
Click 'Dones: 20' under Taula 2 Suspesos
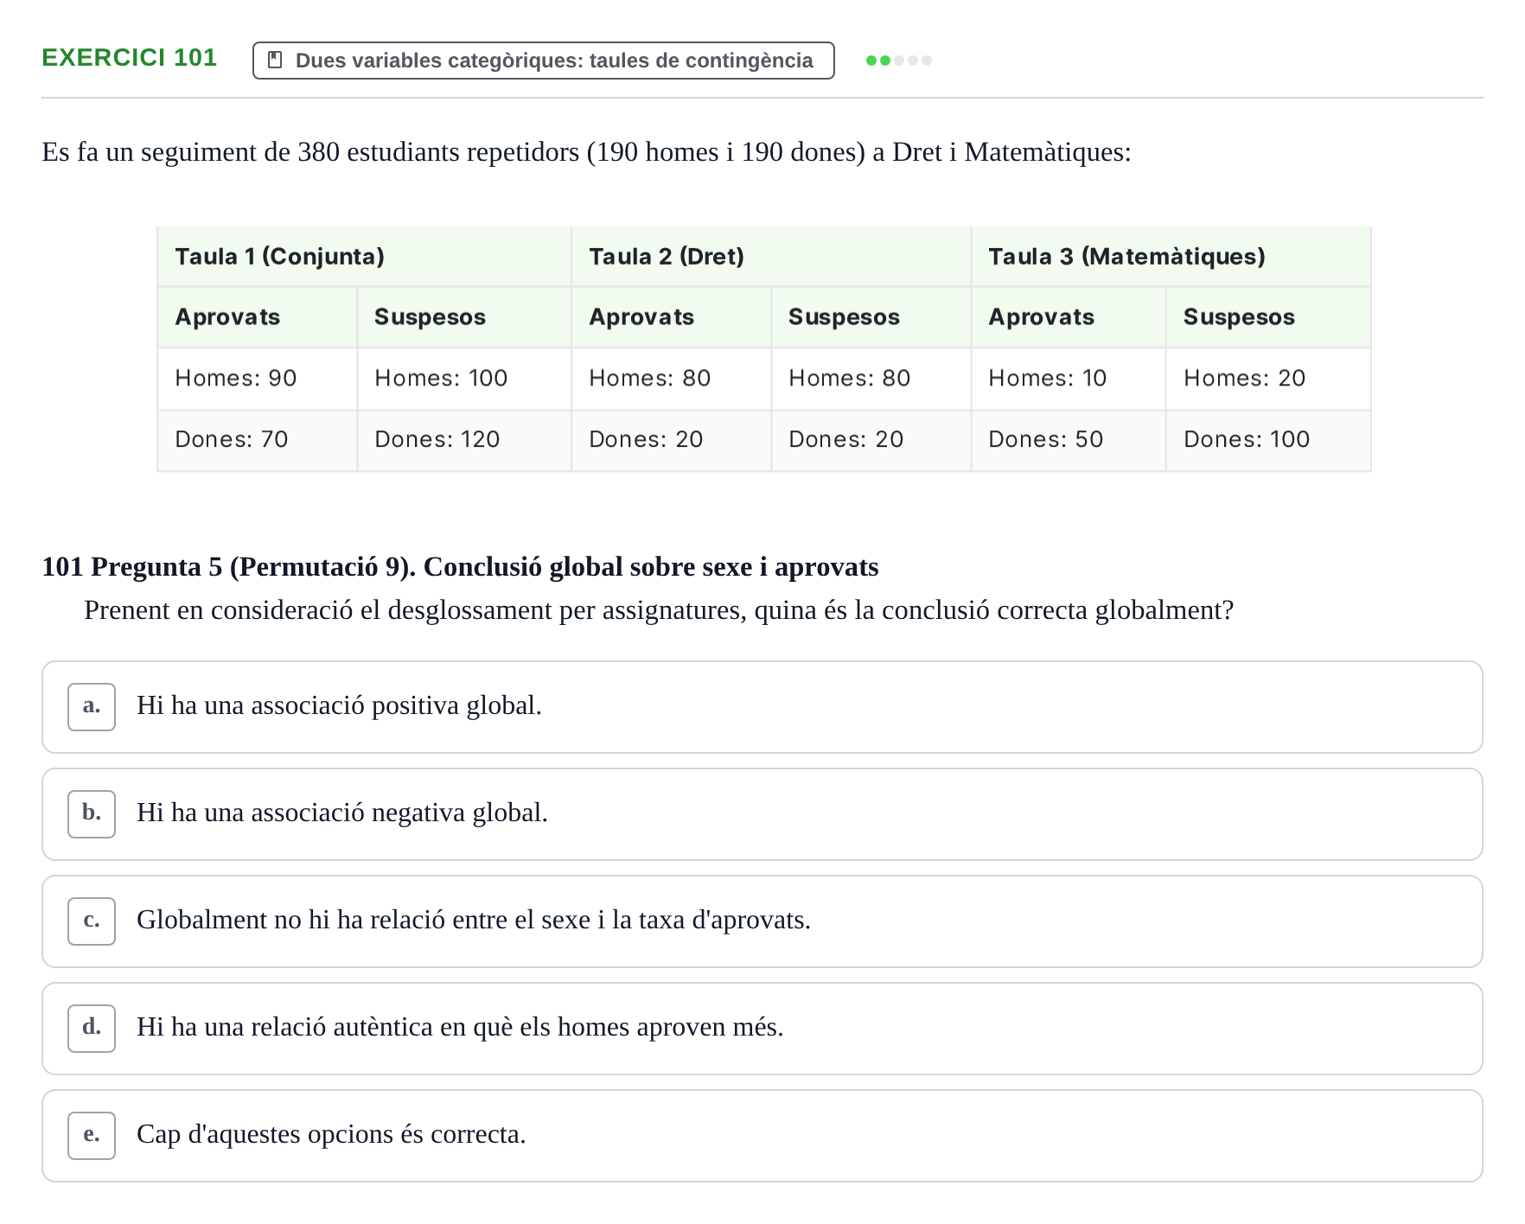click(871, 440)
